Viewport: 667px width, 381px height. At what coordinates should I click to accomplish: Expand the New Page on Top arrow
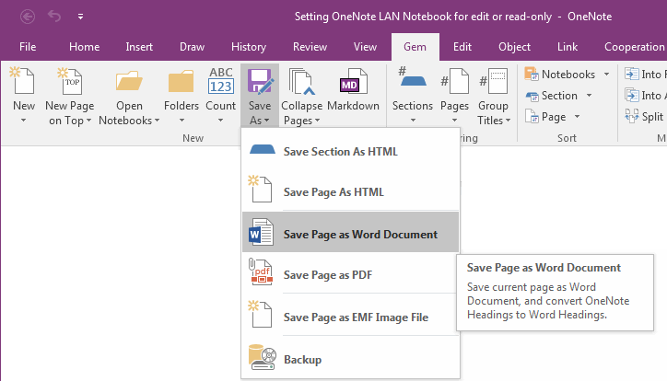89,121
